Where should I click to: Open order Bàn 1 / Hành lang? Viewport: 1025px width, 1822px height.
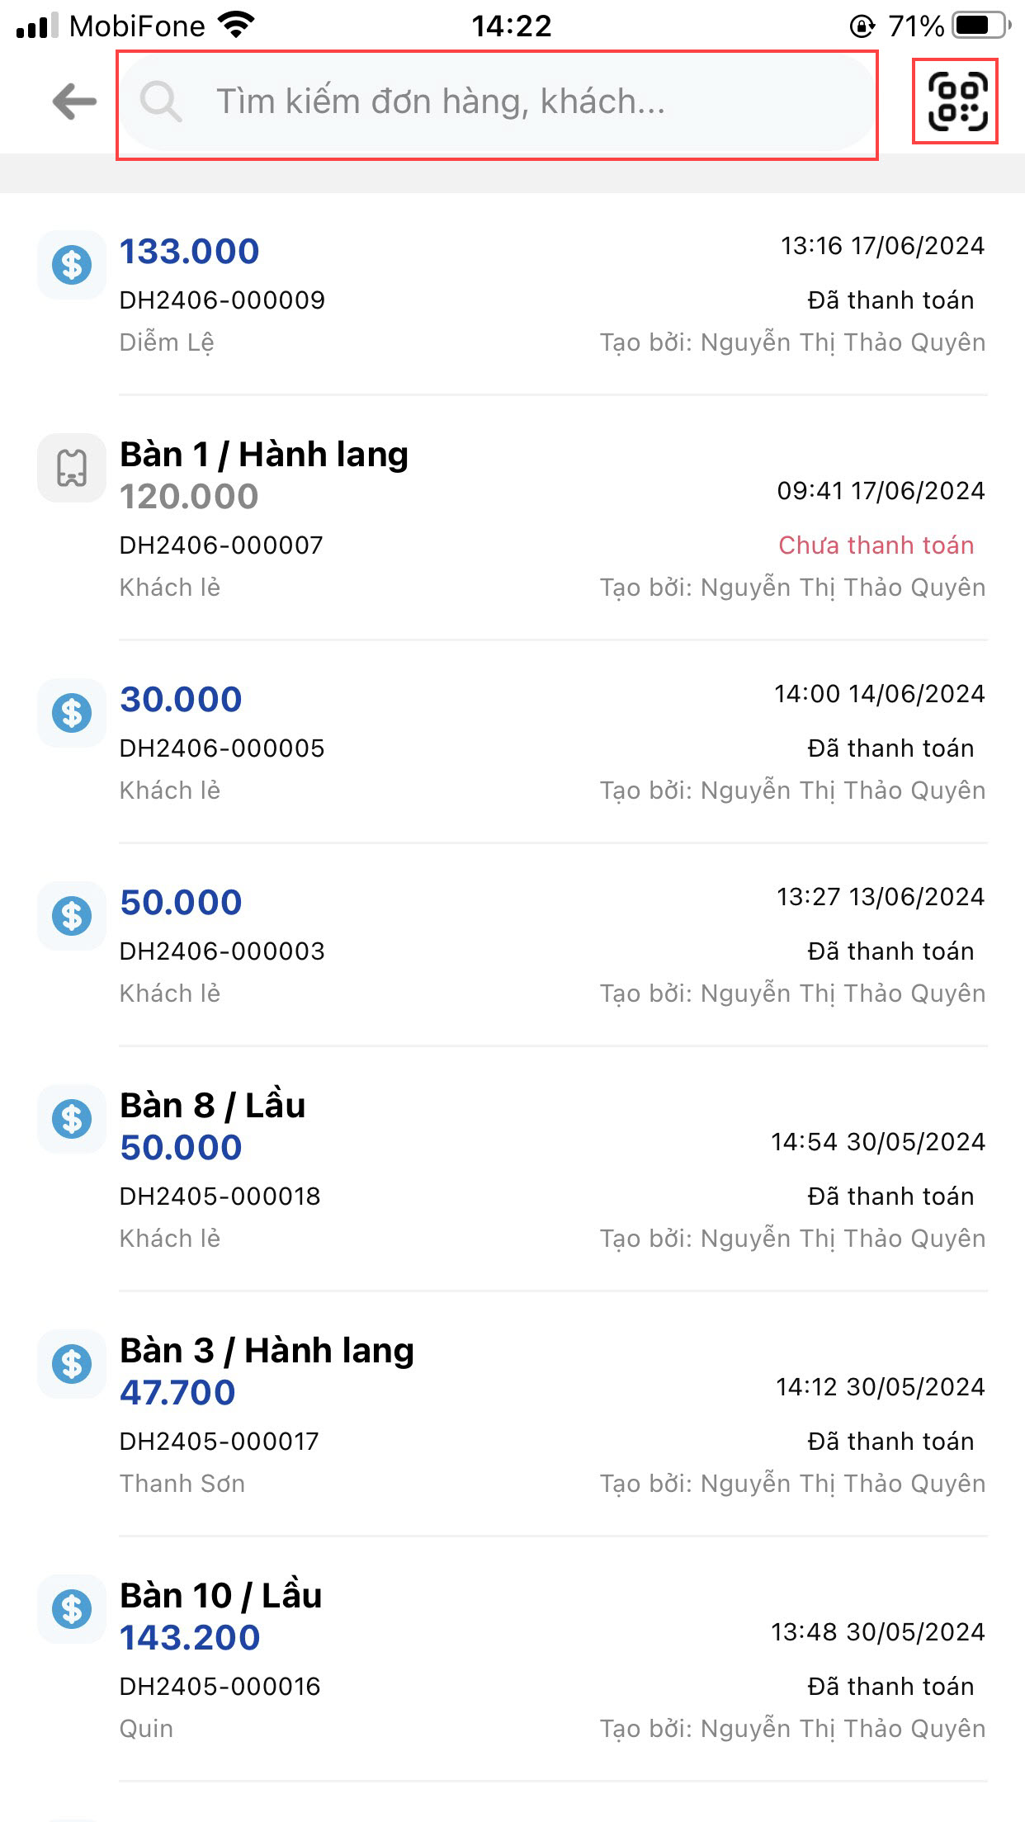pos(264,455)
